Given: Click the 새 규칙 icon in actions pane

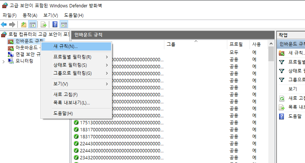Looking at the screenshot, I should pyautogui.click(x=282, y=53).
